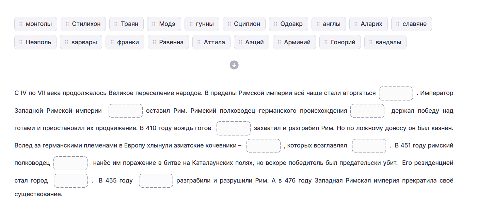This screenshot has width=477, height=204.
Task: Click the blank after 'вождь готов'
Action: [234, 128]
